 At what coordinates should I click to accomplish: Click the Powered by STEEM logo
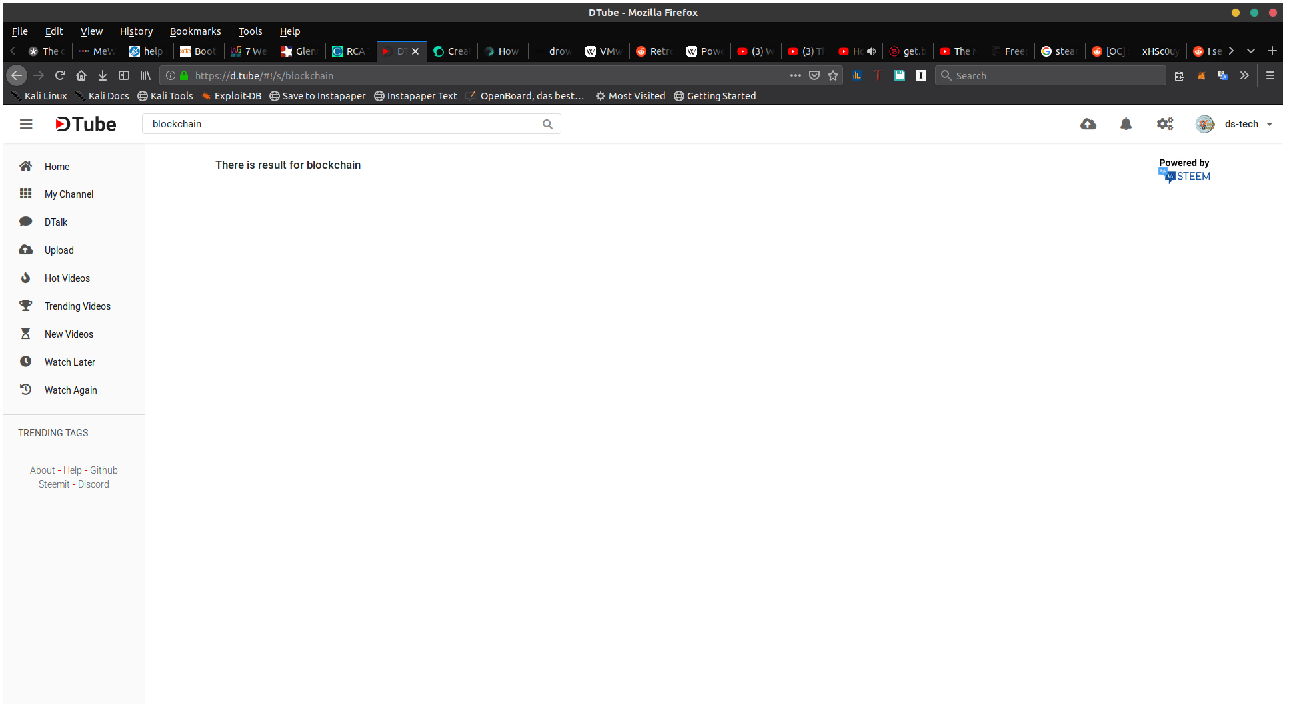point(1184,171)
